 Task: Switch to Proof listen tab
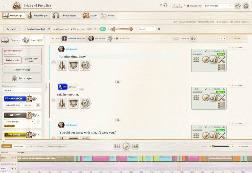[x=67, y=15]
